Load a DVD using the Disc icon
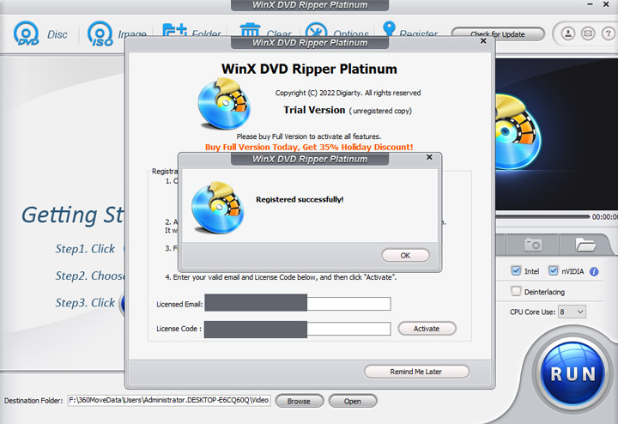Image resolution: width=618 pixels, height=424 pixels. 39,33
